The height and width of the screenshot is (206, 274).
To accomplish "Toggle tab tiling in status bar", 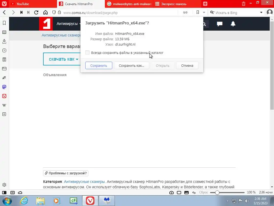I will pos(13,193).
